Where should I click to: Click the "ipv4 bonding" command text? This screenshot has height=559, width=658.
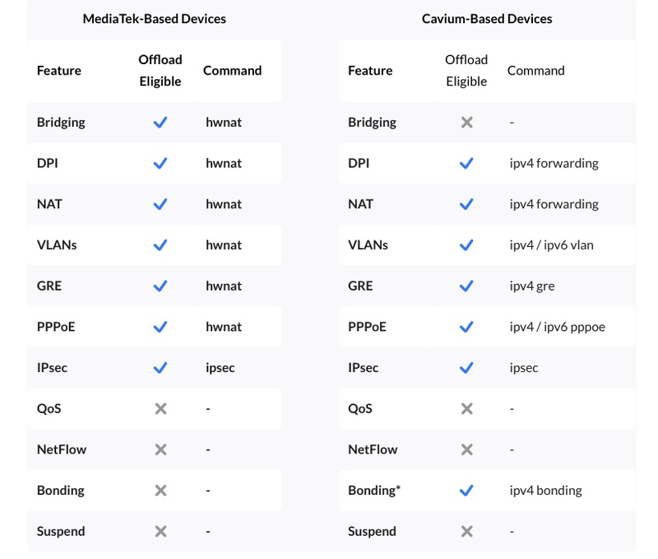545,490
